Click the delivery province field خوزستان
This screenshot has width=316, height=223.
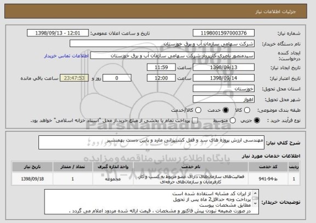tap(223, 89)
